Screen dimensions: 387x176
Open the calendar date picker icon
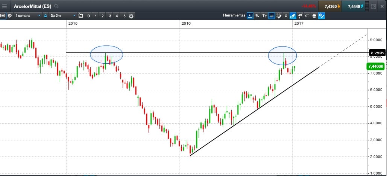coord(81,16)
